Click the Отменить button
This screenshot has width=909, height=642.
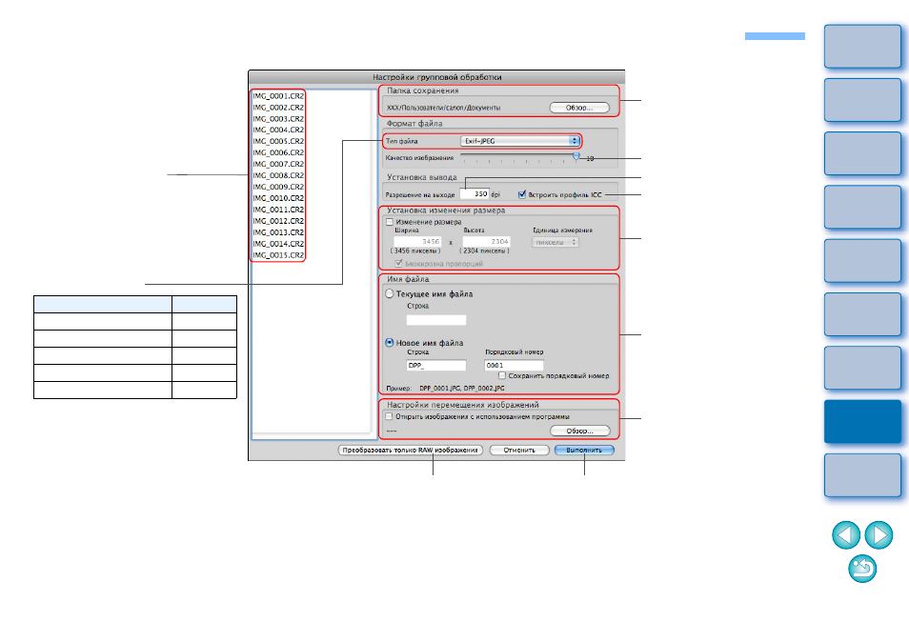click(519, 451)
